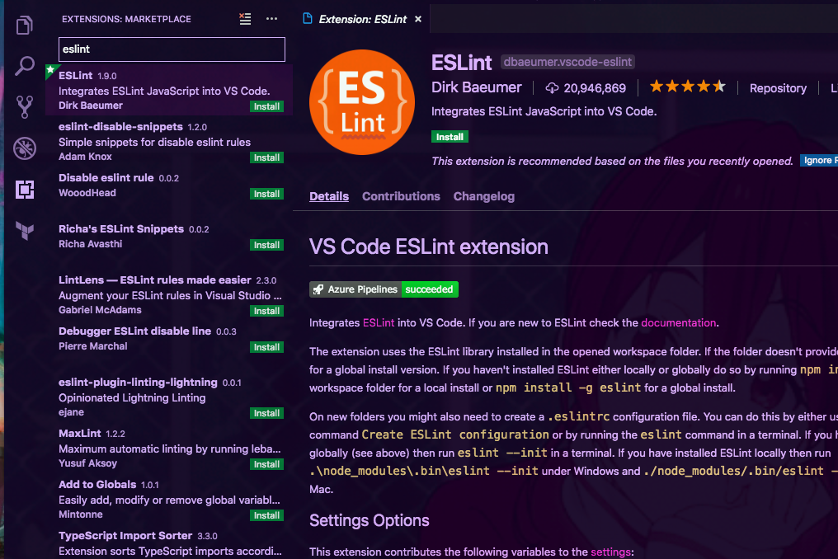
Task: Clear extensions search results icon
Action: pos(245,19)
